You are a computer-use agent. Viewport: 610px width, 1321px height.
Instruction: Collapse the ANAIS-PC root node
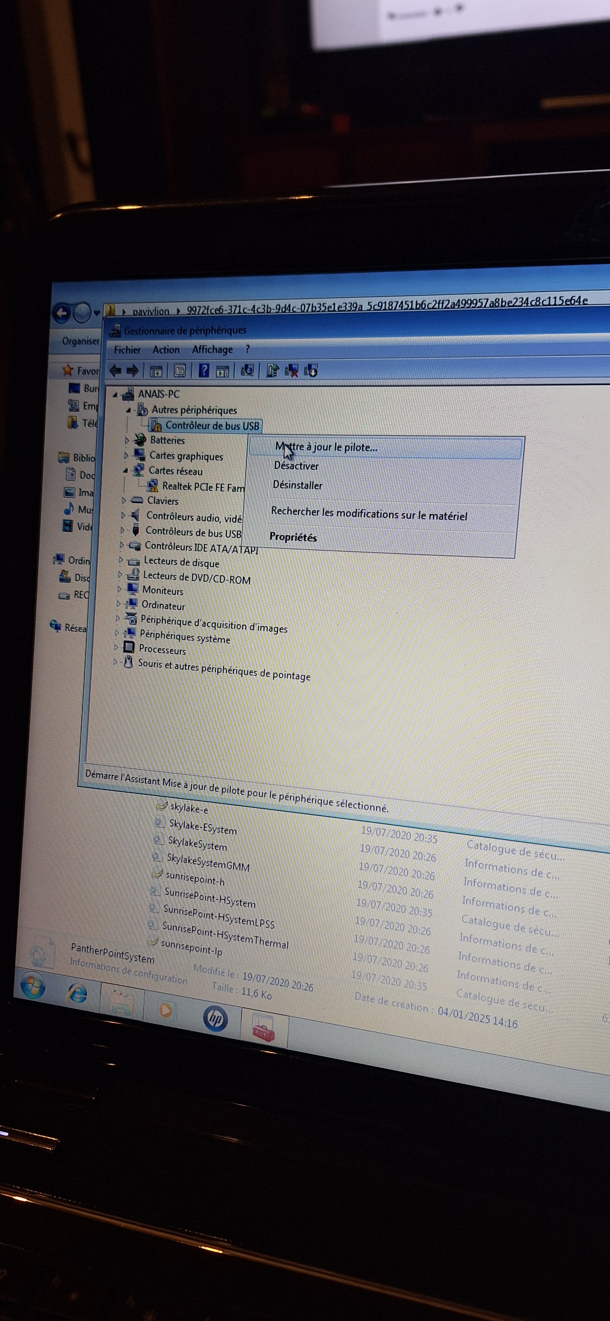click(x=115, y=394)
